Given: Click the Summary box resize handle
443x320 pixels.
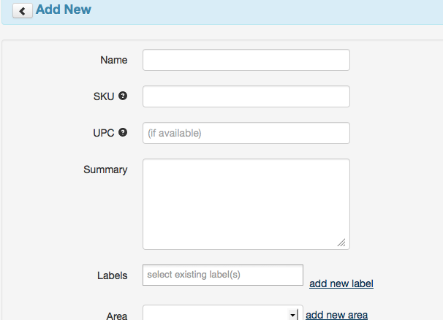Looking at the screenshot, I should coord(341,242).
